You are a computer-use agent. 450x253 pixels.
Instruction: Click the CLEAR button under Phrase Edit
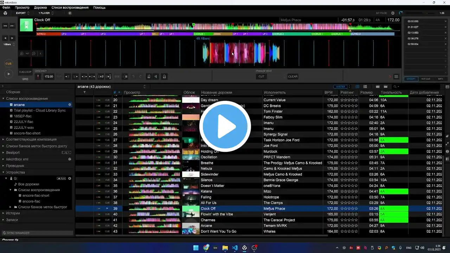pyautogui.click(x=293, y=76)
